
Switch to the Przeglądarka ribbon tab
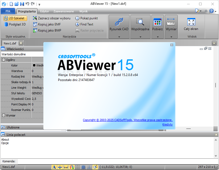[x=27, y=11]
